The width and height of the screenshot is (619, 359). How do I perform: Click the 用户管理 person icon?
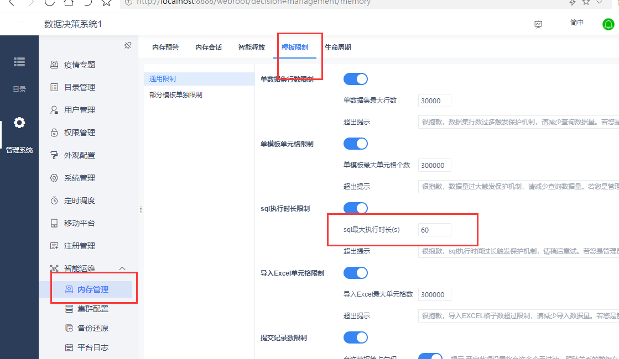click(x=54, y=110)
